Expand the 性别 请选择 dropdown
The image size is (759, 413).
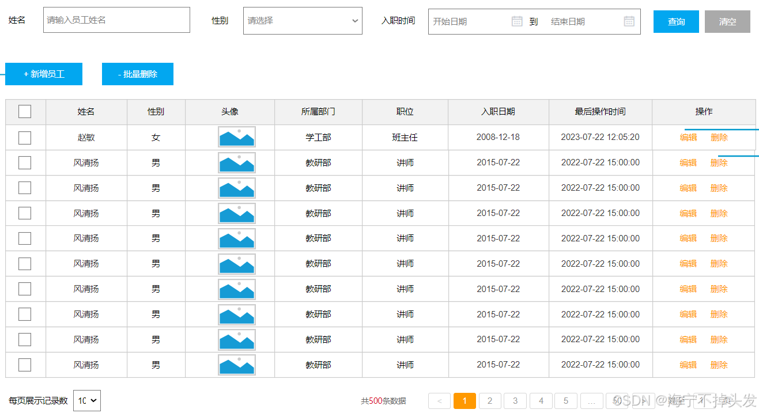coord(303,21)
